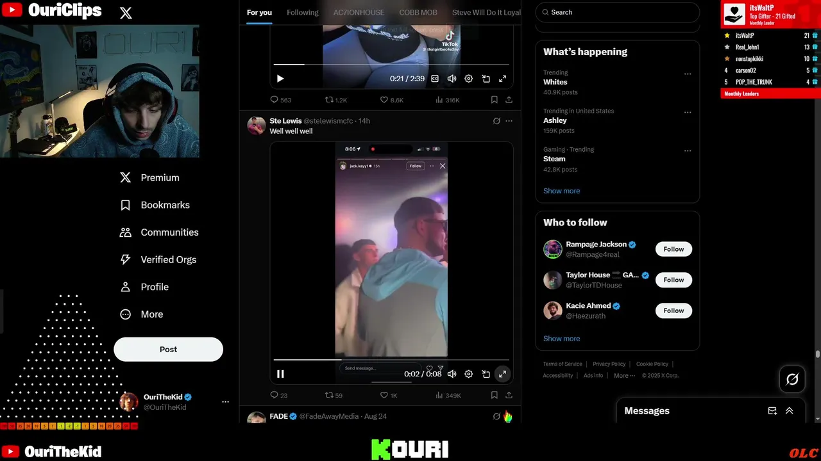Open Ste Lewis profile avatar
The width and height of the screenshot is (821, 461).
tap(257, 125)
